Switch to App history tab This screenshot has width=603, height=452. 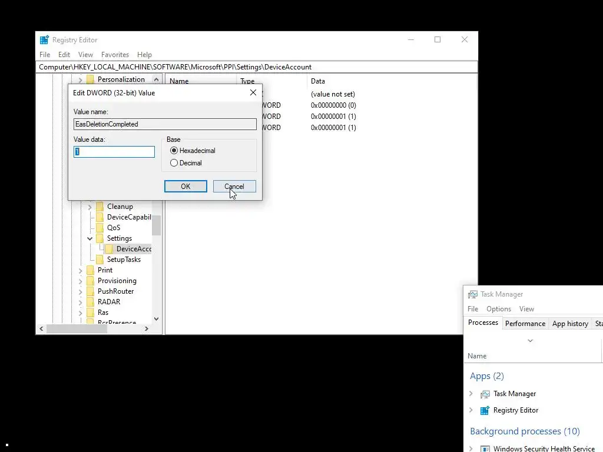pyautogui.click(x=570, y=324)
